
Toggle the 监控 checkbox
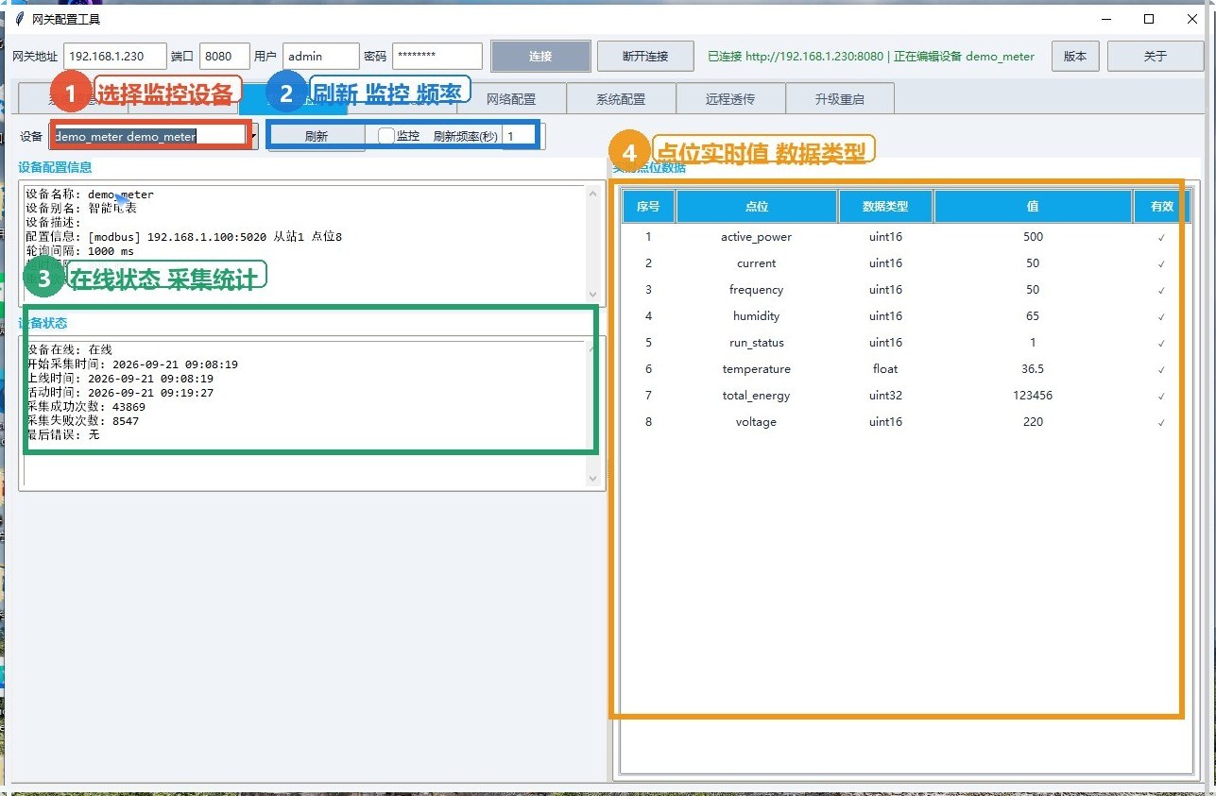pos(385,136)
